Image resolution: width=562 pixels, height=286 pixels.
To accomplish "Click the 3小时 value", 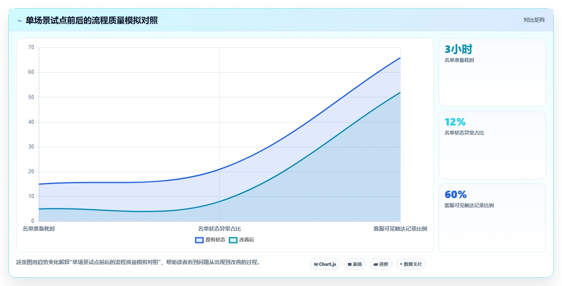I will click(458, 50).
